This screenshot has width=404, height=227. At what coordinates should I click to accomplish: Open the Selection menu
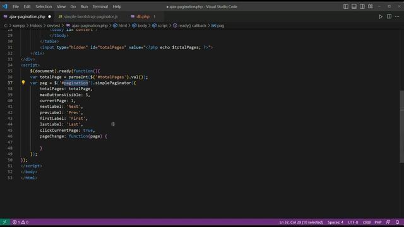[x=44, y=7]
